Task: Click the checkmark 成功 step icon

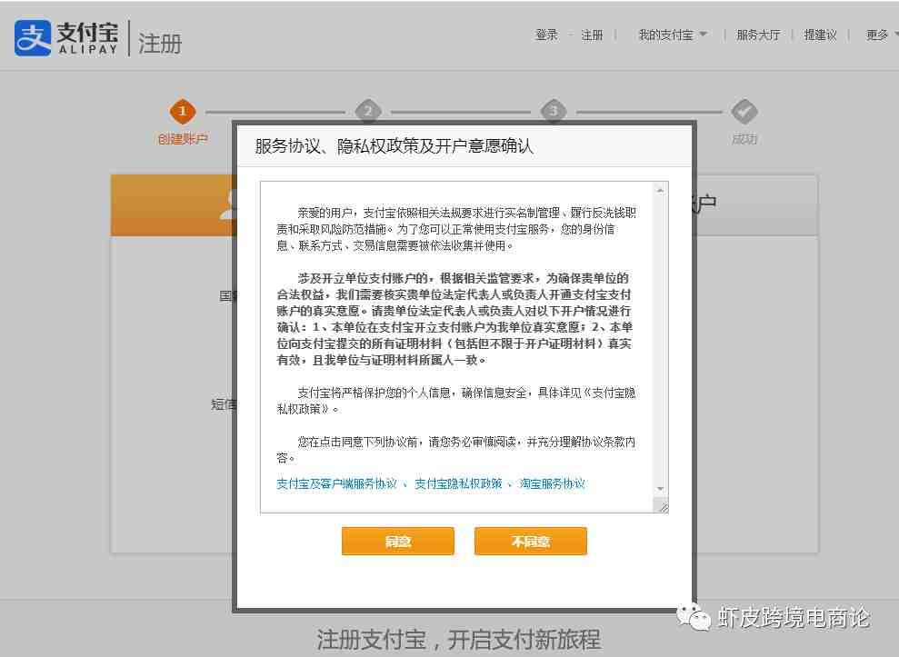Action: (x=744, y=112)
